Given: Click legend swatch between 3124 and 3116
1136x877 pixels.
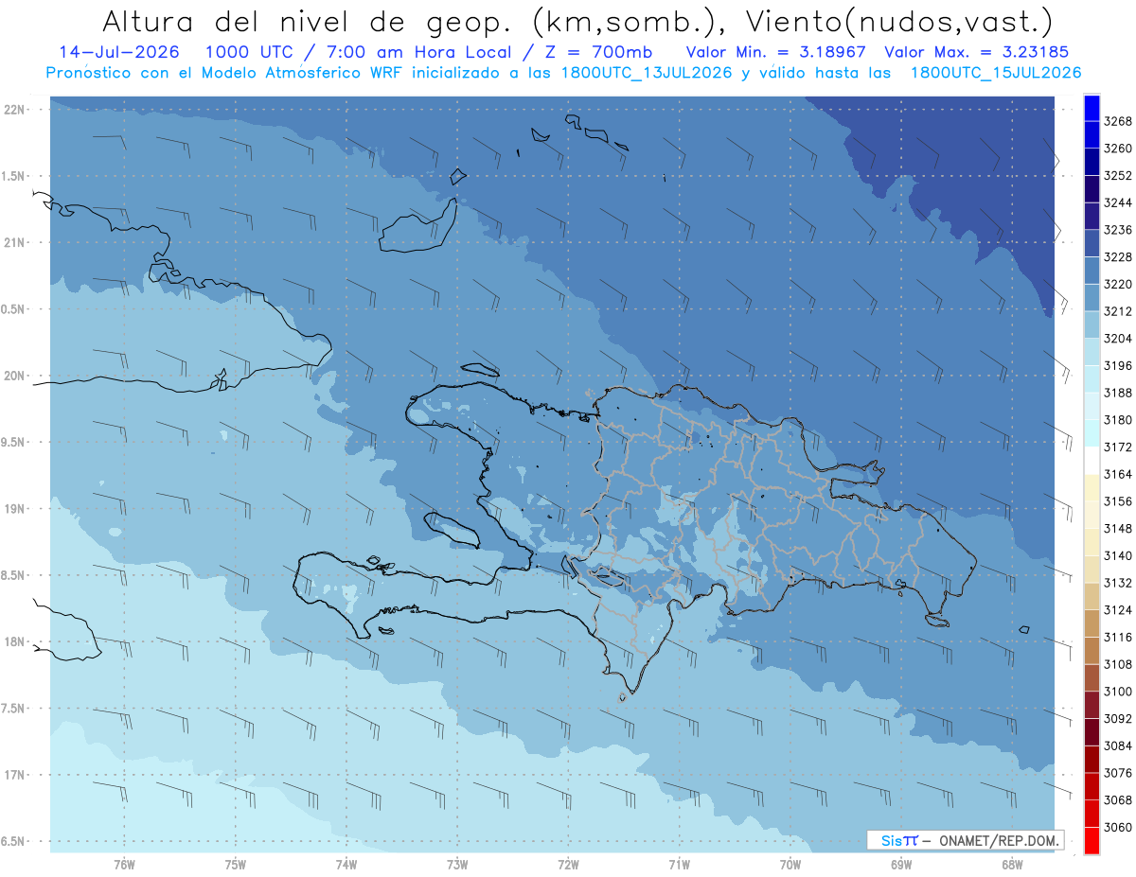Looking at the screenshot, I should click(x=1092, y=623).
